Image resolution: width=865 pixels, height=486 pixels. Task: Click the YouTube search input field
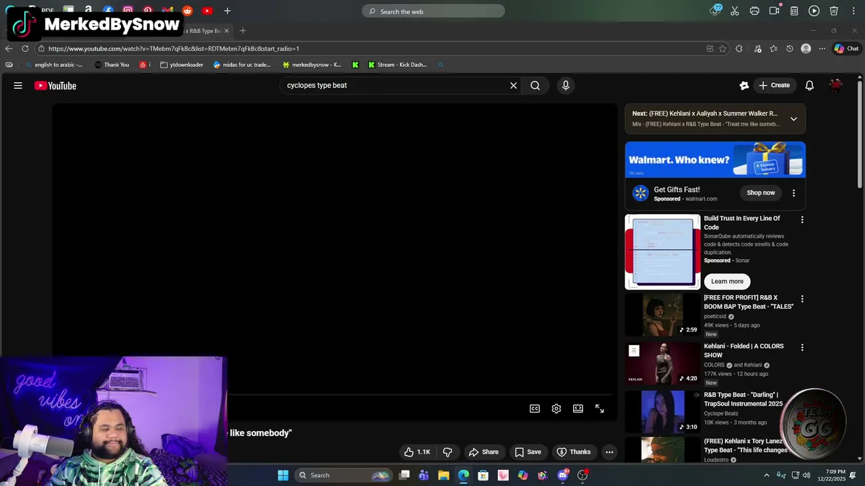[395, 86]
